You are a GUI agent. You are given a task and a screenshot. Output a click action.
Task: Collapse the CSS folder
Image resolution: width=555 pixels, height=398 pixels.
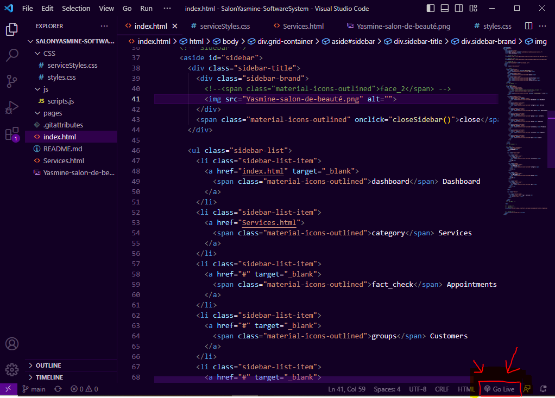click(x=71, y=53)
